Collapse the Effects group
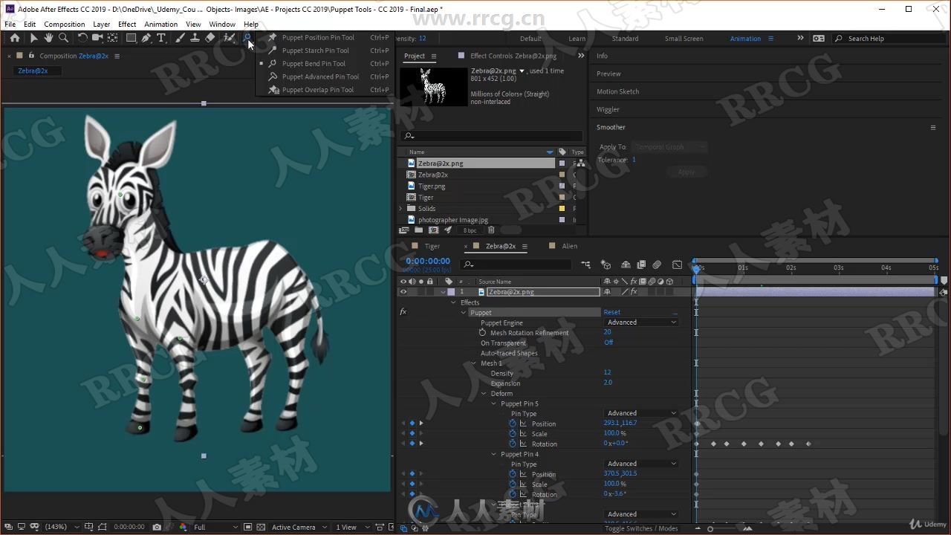951x535 pixels. click(x=454, y=302)
